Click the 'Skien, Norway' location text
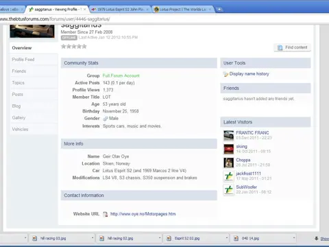 (117, 164)
